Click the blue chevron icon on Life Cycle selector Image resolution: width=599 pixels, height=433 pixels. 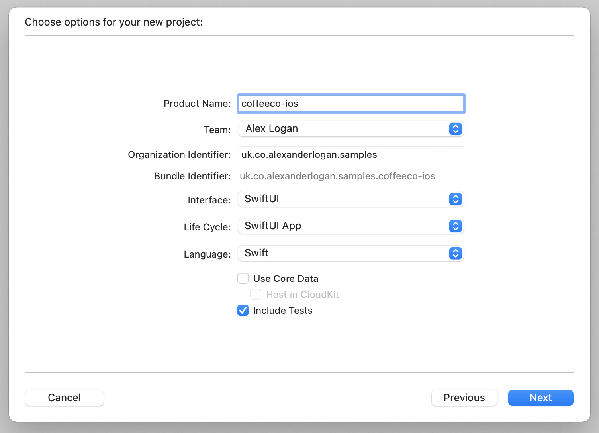pyautogui.click(x=455, y=226)
